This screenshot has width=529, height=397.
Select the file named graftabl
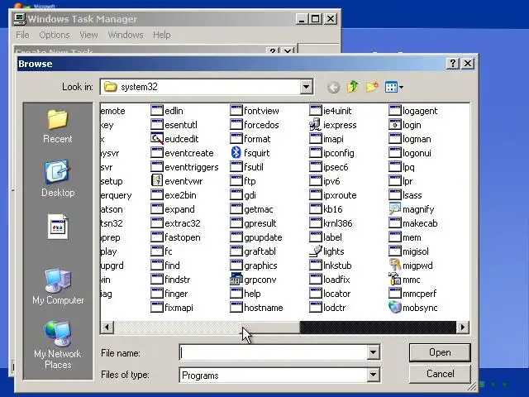click(260, 251)
